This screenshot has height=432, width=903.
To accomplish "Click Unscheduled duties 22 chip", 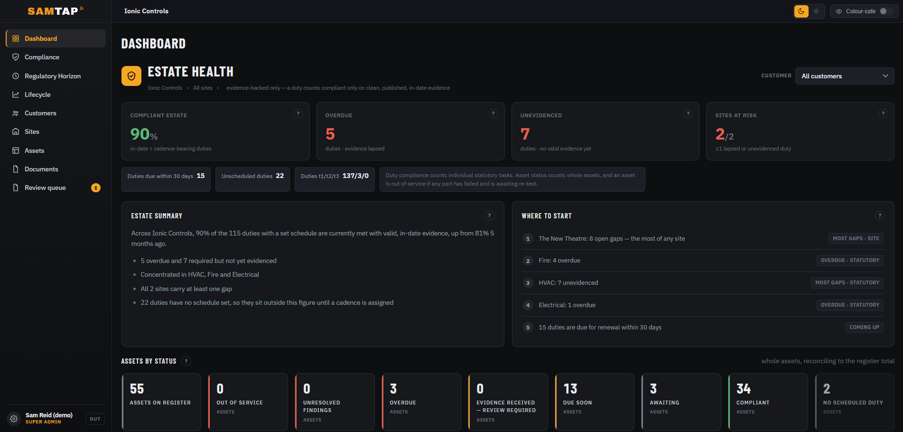I will (252, 179).
